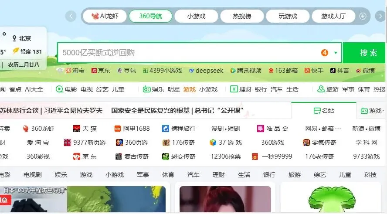The image size is (387, 214).
Task: Open 学科网 link
Action: (366, 143)
